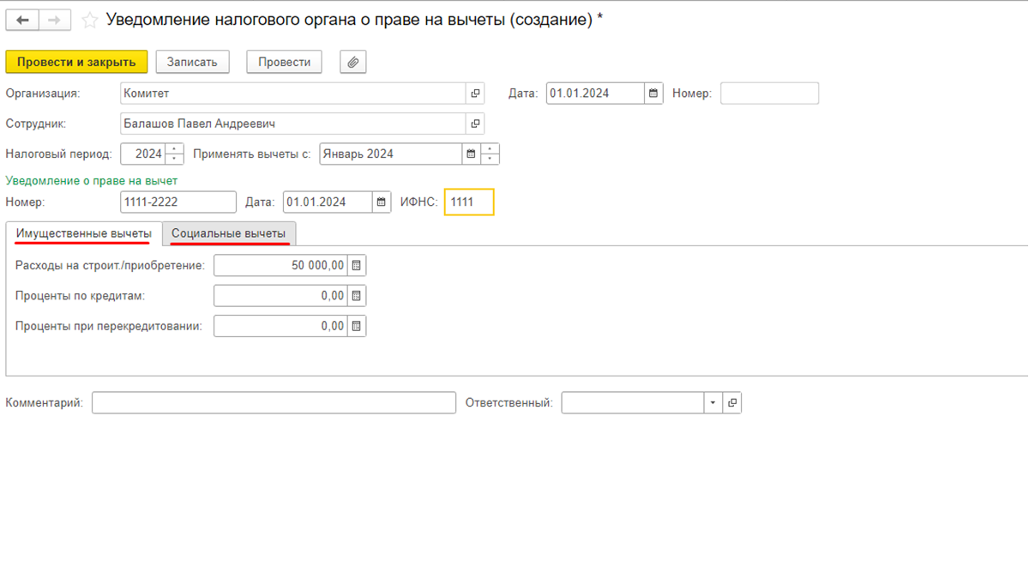The image size is (1029, 561).
Task: Add document to favorites with star
Action: point(89,21)
